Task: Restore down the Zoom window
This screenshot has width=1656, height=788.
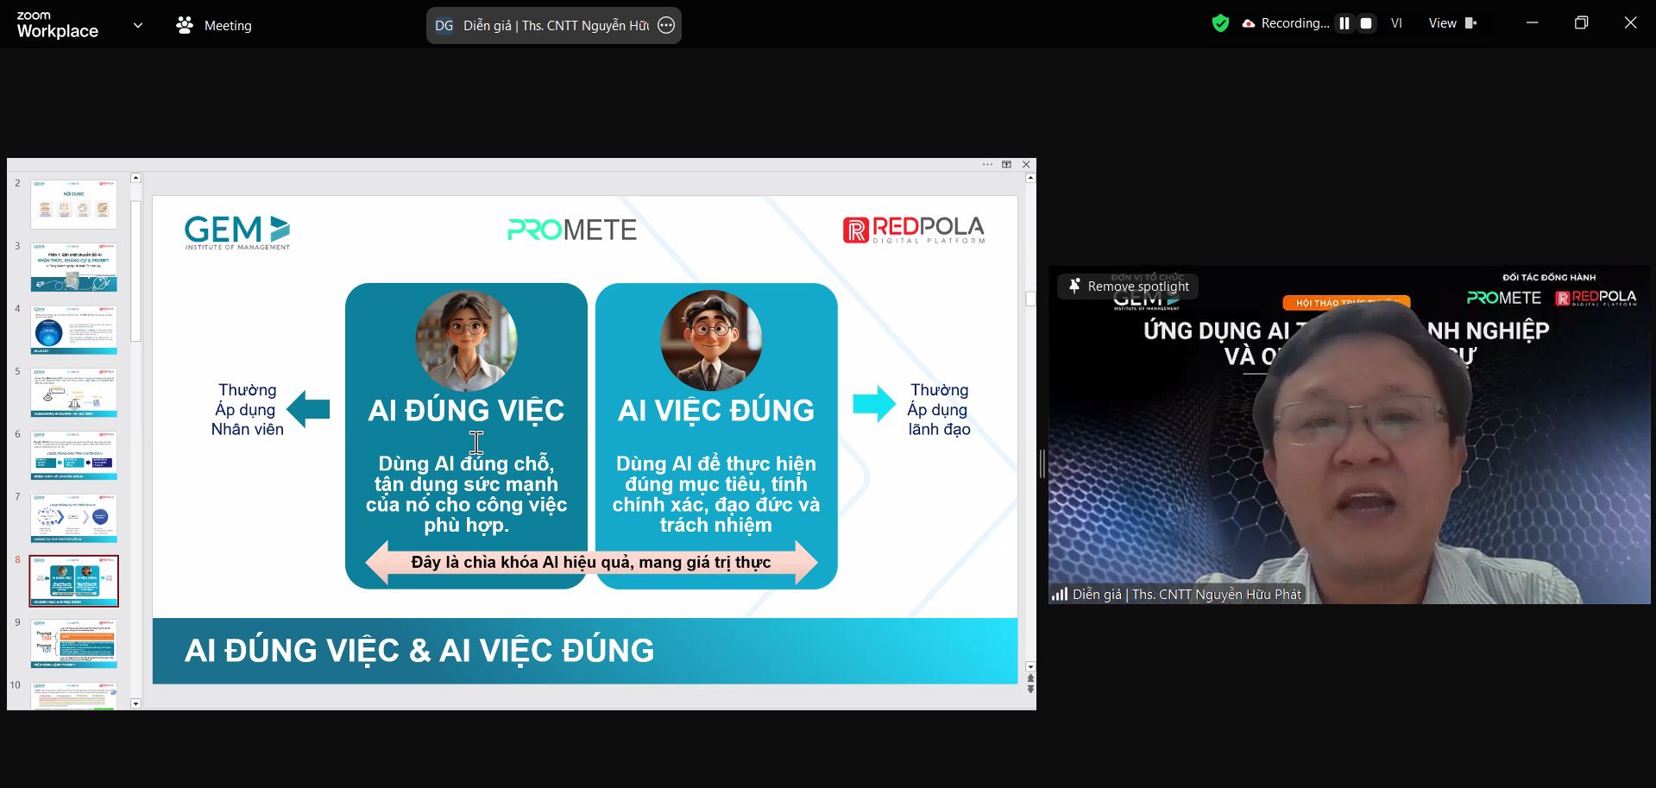Action: coord(1581,23)
